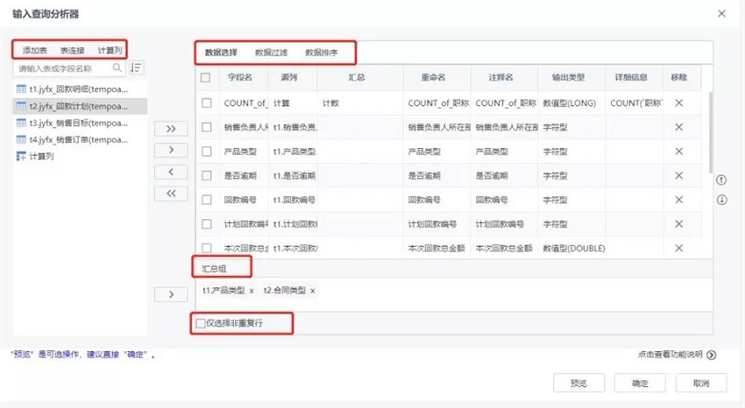The width and height of the screenshot is (745, 408).
Task: Remove t1.产品类型 tag from summary group
Action: [252, 291]
